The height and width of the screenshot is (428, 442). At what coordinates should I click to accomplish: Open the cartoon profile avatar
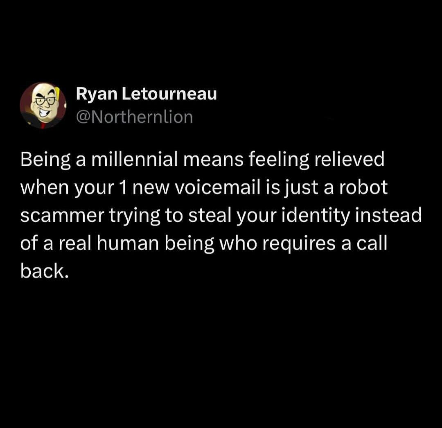point(43,106)
